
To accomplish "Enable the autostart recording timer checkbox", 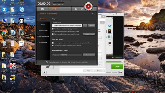I will pos(53,45).
